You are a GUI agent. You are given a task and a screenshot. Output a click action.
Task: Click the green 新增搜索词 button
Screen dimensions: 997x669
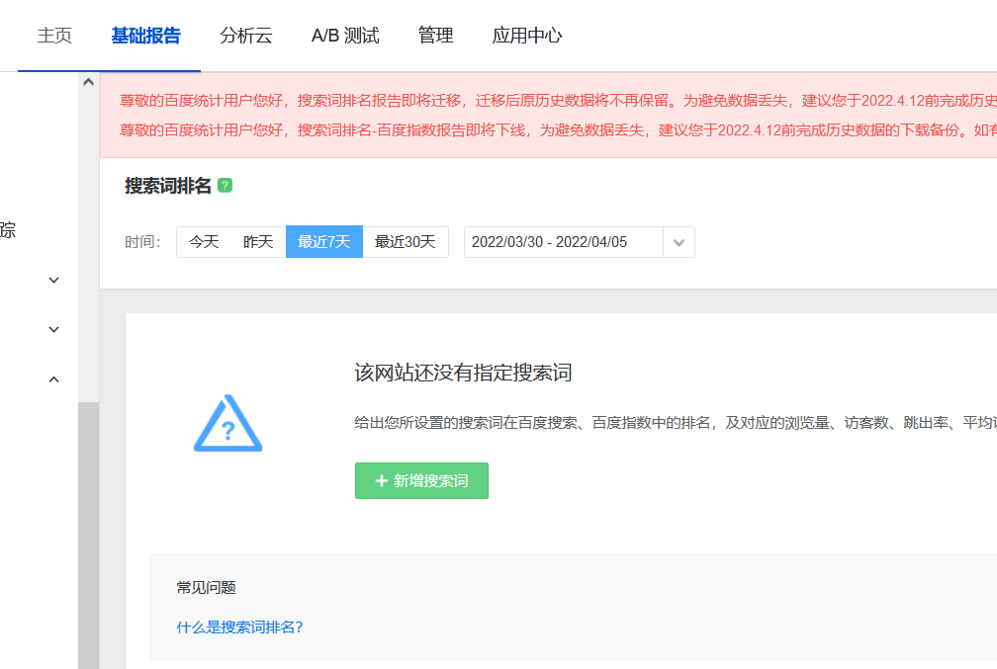pyautogui.click(x=421, y=481)
